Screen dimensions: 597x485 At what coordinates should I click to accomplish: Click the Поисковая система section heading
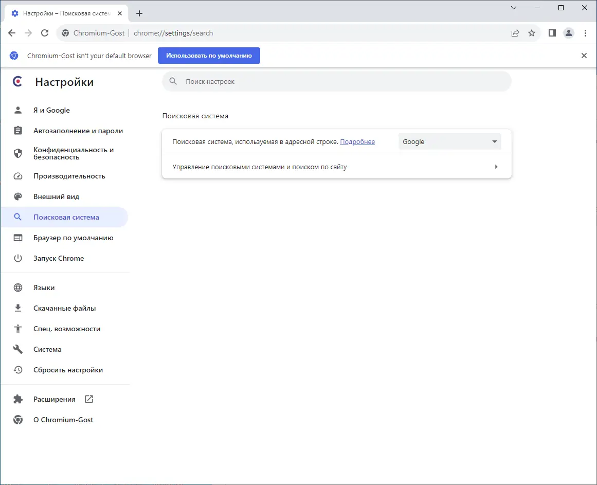coord(195,116)
